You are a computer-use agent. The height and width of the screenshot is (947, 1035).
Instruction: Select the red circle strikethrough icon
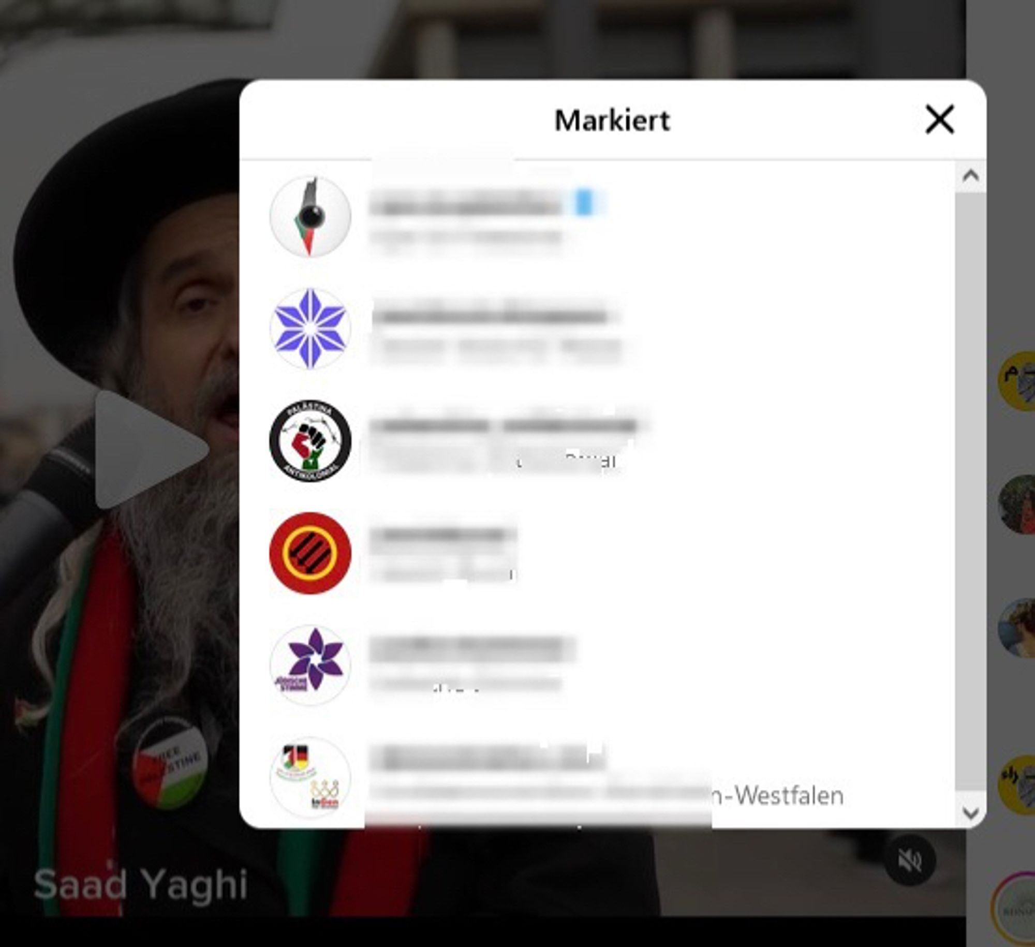[x=309, y=555]
